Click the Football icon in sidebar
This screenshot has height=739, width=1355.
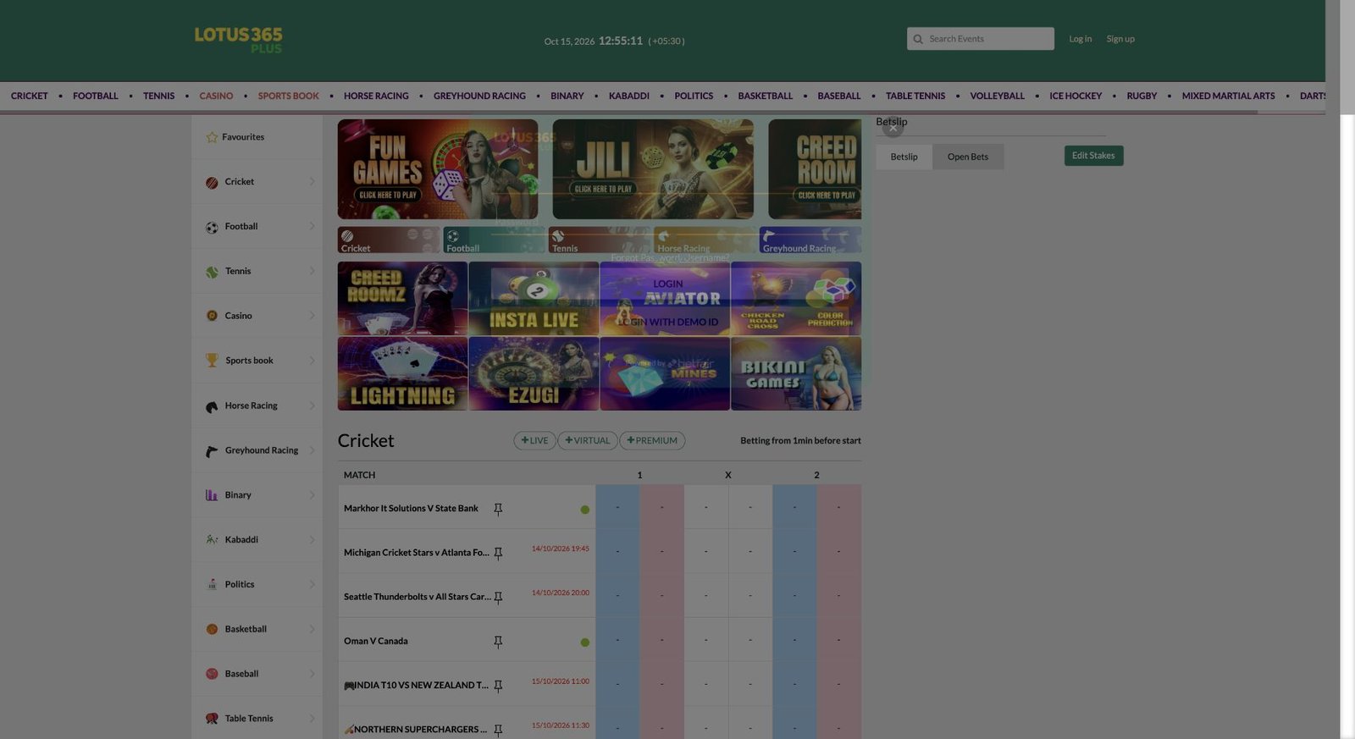point(212,227)
